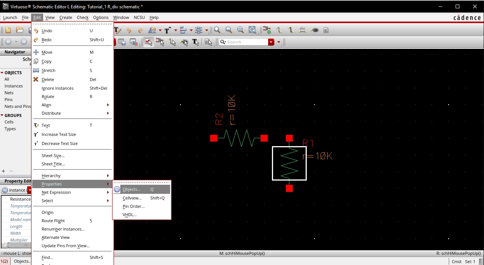This screenshot has height=265, width=484.
Task: Open the NCSU menu
Action: tap(139, 17)
